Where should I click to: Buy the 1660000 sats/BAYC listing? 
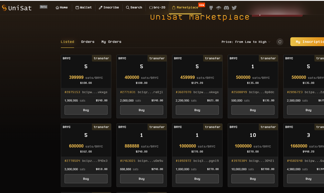[305, 179]
